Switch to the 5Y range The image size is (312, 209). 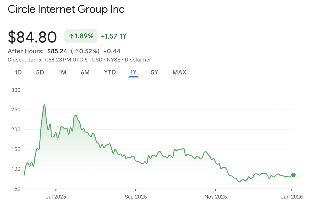155,73
